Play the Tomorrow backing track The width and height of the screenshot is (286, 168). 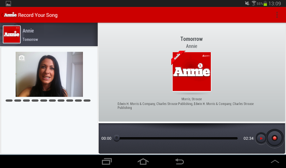[x=261, y=138]
